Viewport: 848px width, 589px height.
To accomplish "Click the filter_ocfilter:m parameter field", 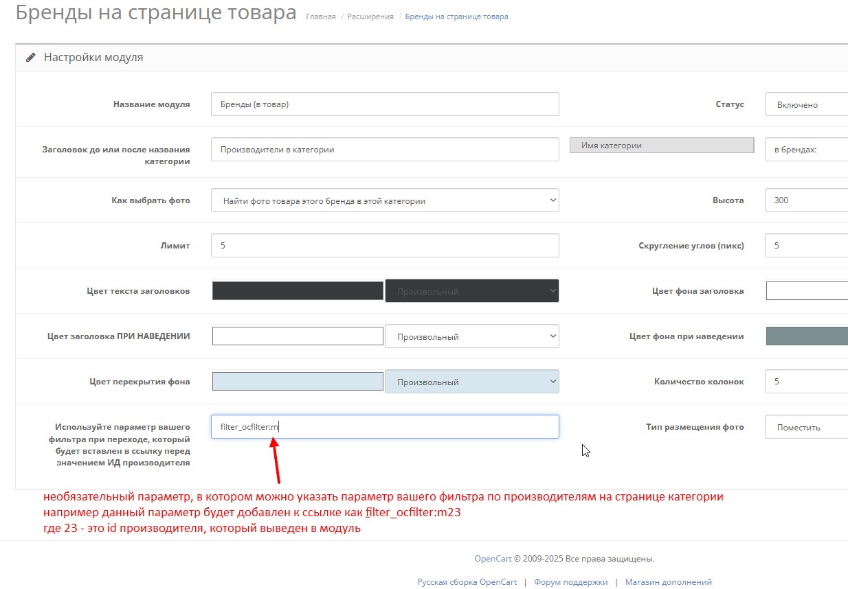I will click(385, 426).
